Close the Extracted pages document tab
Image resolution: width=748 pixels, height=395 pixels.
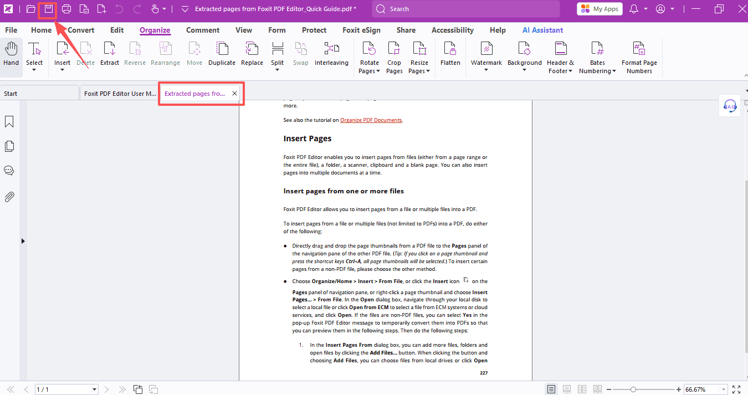[234, 94]
